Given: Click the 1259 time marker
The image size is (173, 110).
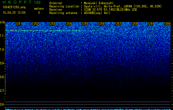Looking at the screenshot, I should pos(151,24).
